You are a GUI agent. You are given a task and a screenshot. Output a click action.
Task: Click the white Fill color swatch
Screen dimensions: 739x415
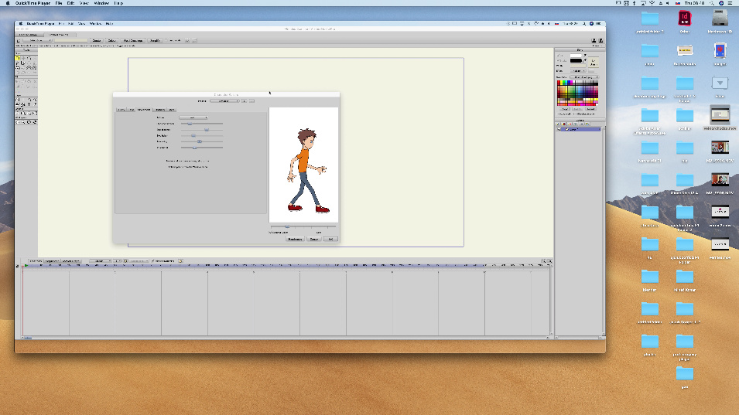click(576, 56)
